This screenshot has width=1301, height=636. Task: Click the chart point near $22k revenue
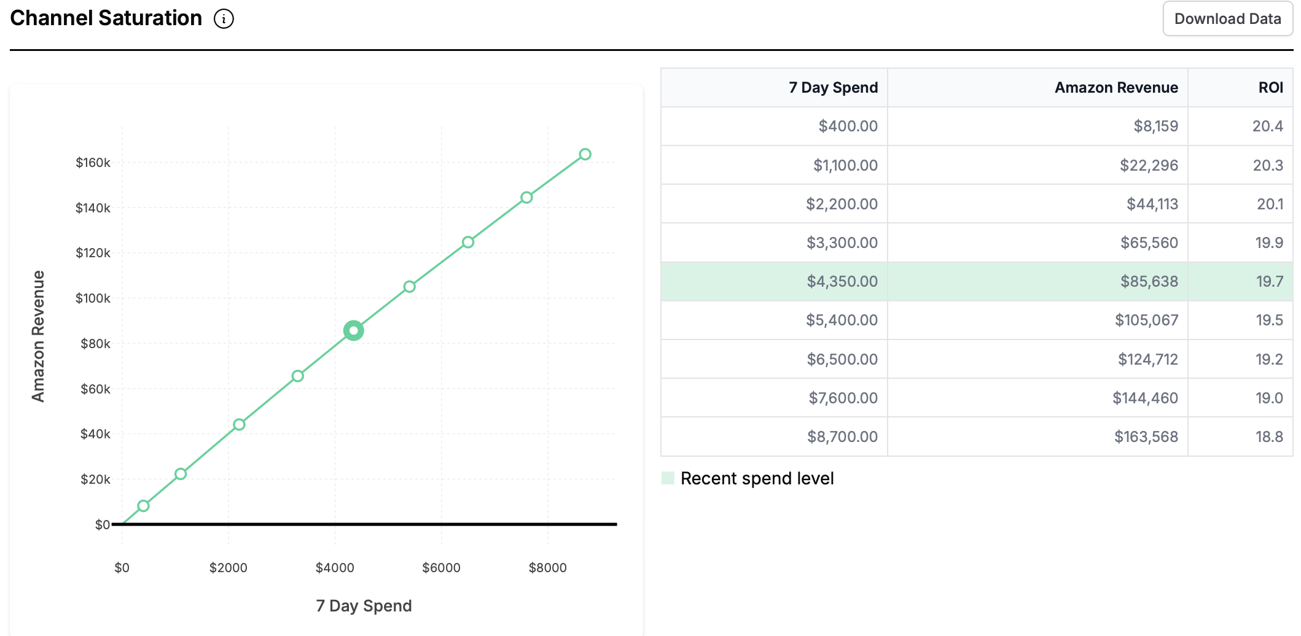(181, 474)
